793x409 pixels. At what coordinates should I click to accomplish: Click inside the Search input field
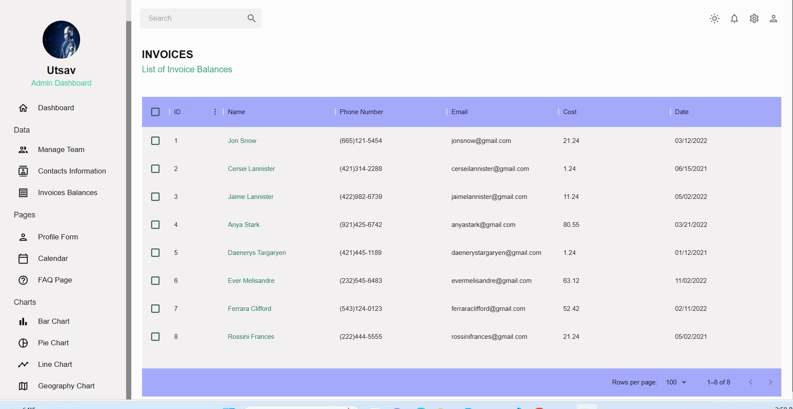pos(194,19)
